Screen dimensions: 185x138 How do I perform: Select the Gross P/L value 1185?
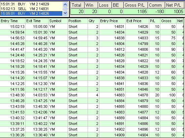click(136, 11)
